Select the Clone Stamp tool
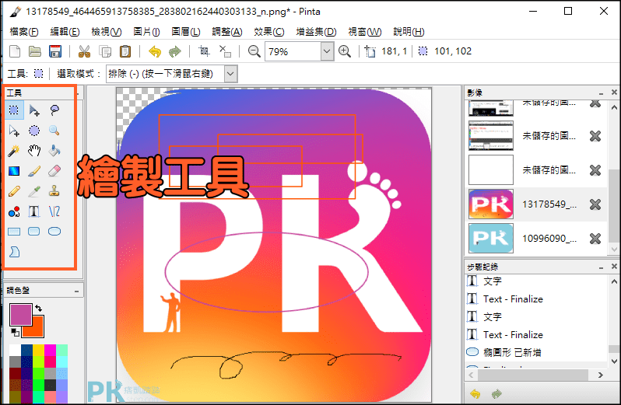 (x=54, y=191)
